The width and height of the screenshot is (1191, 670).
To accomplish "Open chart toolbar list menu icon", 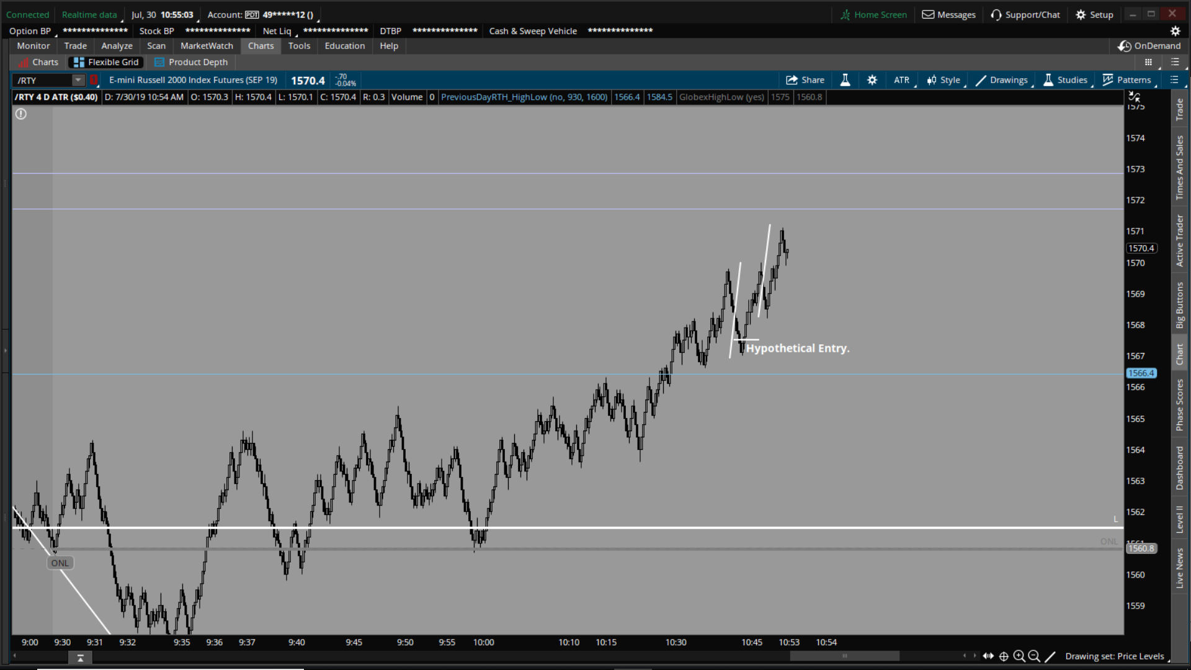I will coord(1174,80).
